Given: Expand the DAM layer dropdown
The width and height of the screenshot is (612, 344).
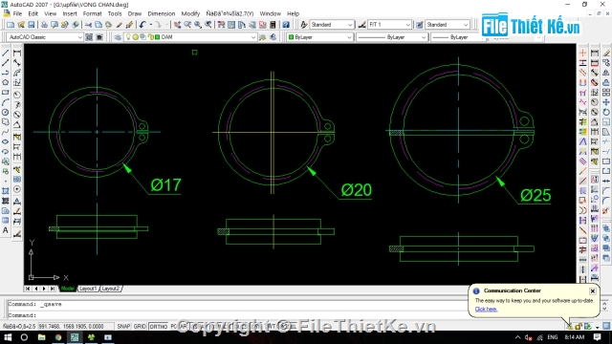Looking at the screenshot, I should [x=252, y=37].
